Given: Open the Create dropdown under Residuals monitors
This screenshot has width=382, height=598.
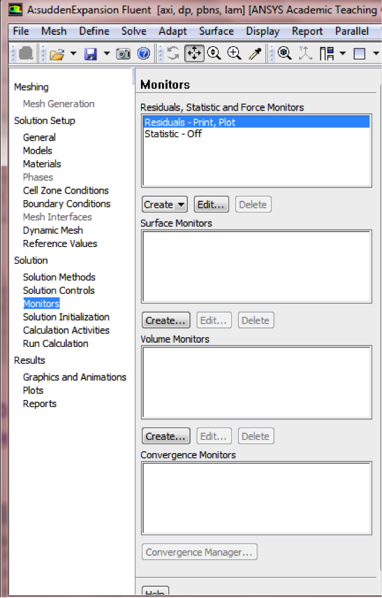Looking at the screenshot, I should pos(165,204).
